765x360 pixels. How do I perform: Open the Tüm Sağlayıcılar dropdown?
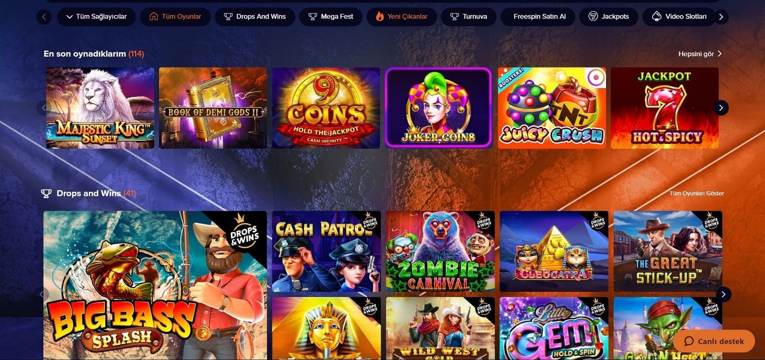click(96, 17)
